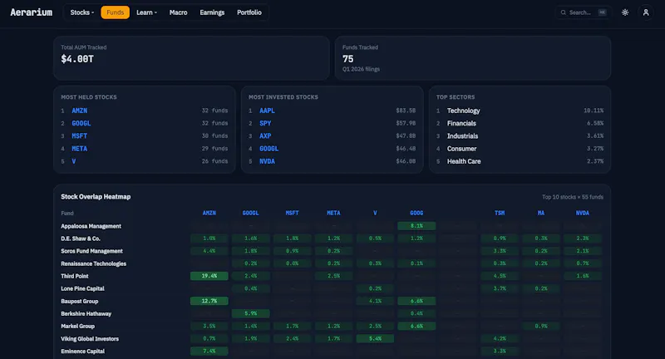Screen dimensions: 665x359
Task: Open Renaissance Technologies fund row
Action: click(93, 263)
